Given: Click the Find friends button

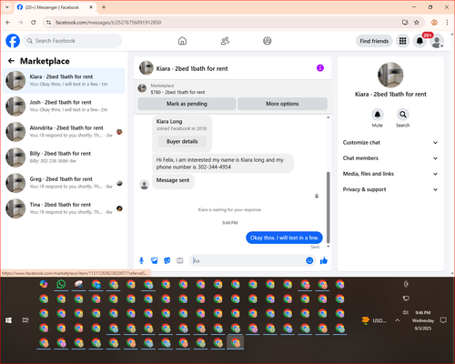Looking at the screenshot, I should [x=374, y=41].
